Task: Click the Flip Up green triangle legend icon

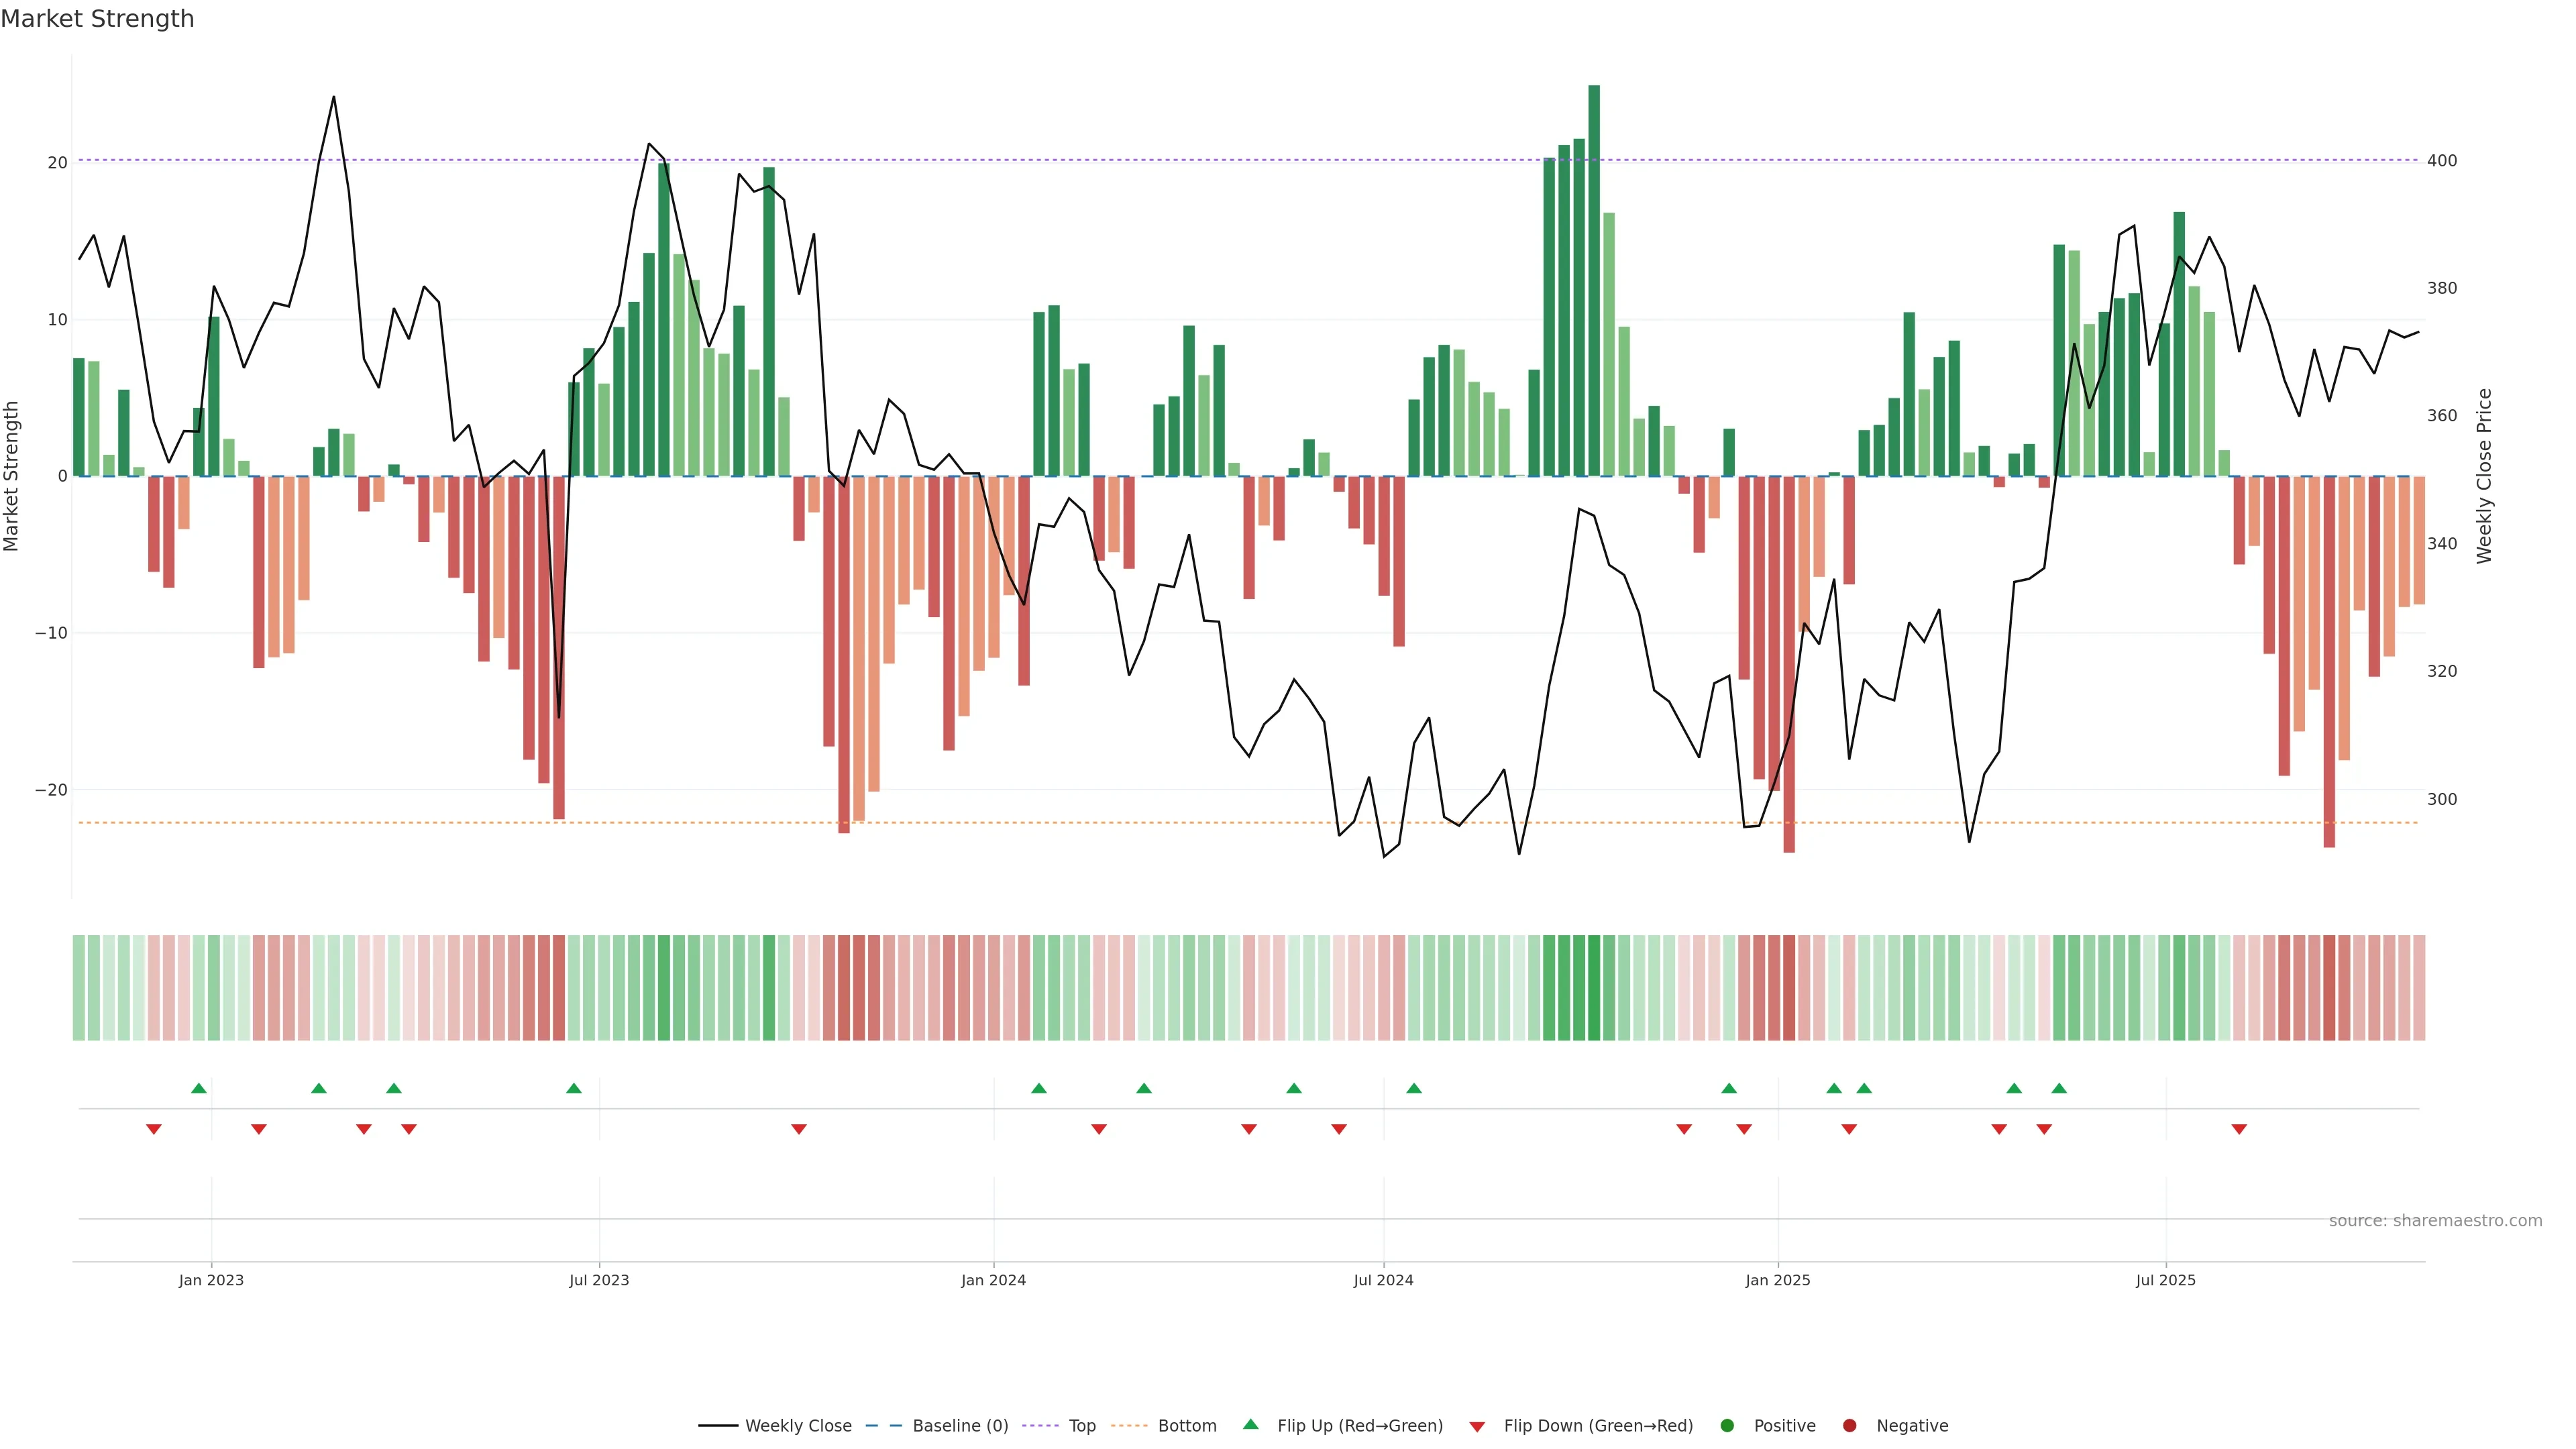Action: tap(1250, 1424)
